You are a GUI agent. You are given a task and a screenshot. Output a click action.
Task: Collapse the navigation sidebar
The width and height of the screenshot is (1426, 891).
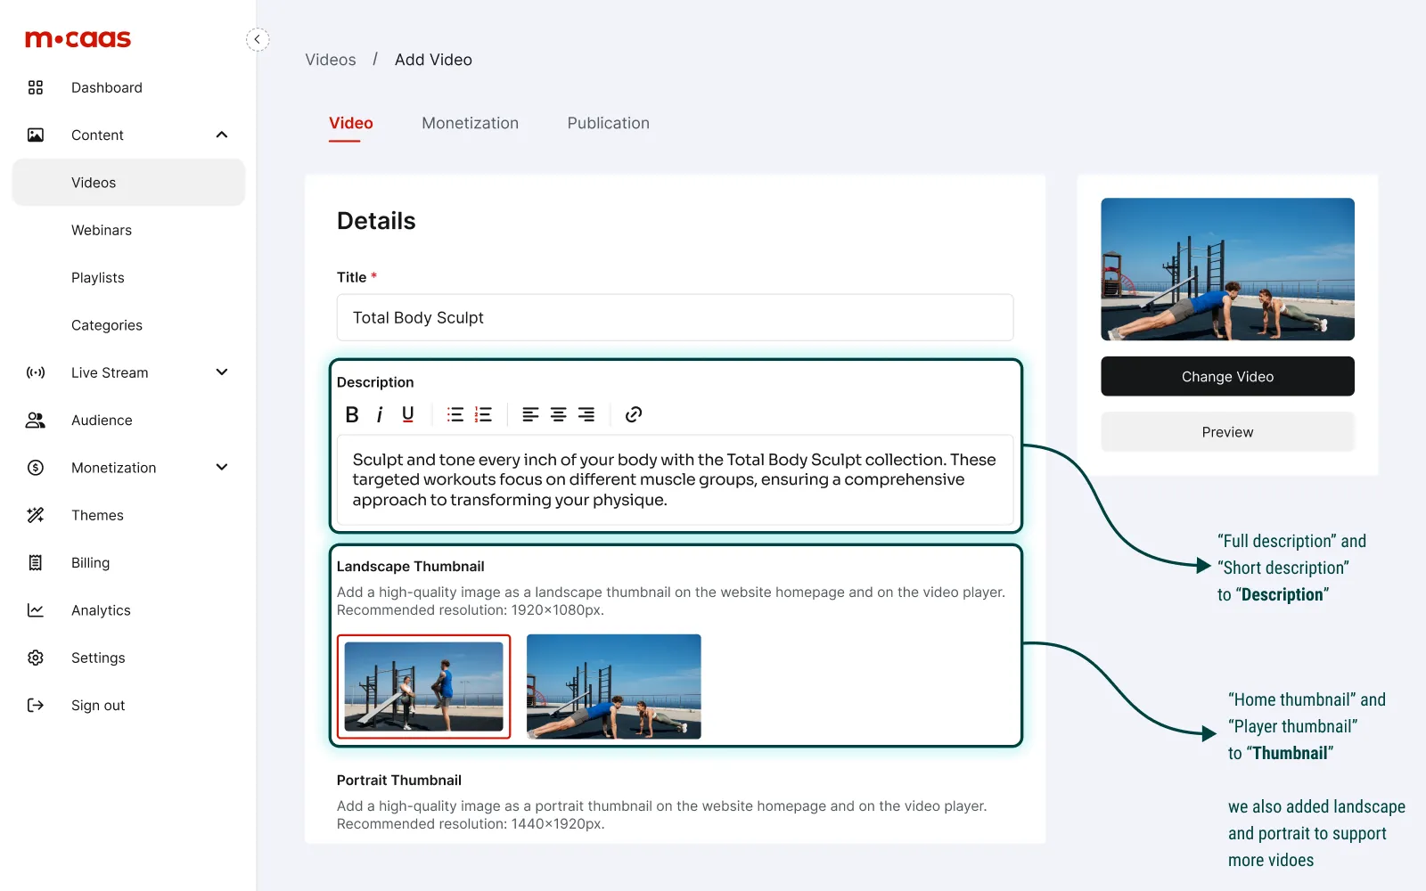tap(258, 39)
